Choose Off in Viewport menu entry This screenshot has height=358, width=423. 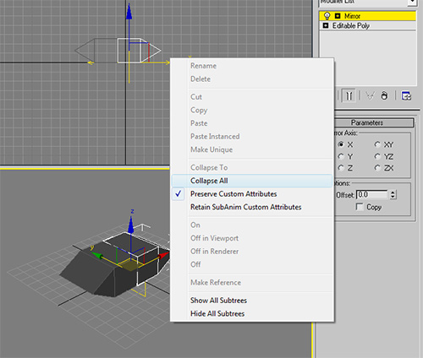click(252, 238)
